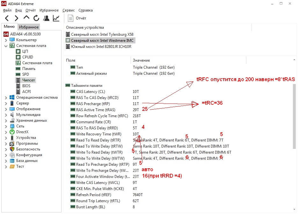The image size is (298, 214).
Task: Collapse the Системная плата tree node
Action: click(6, 46)
